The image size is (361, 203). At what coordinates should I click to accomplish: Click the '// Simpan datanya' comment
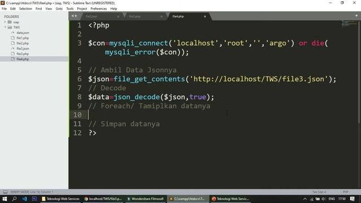124,124
